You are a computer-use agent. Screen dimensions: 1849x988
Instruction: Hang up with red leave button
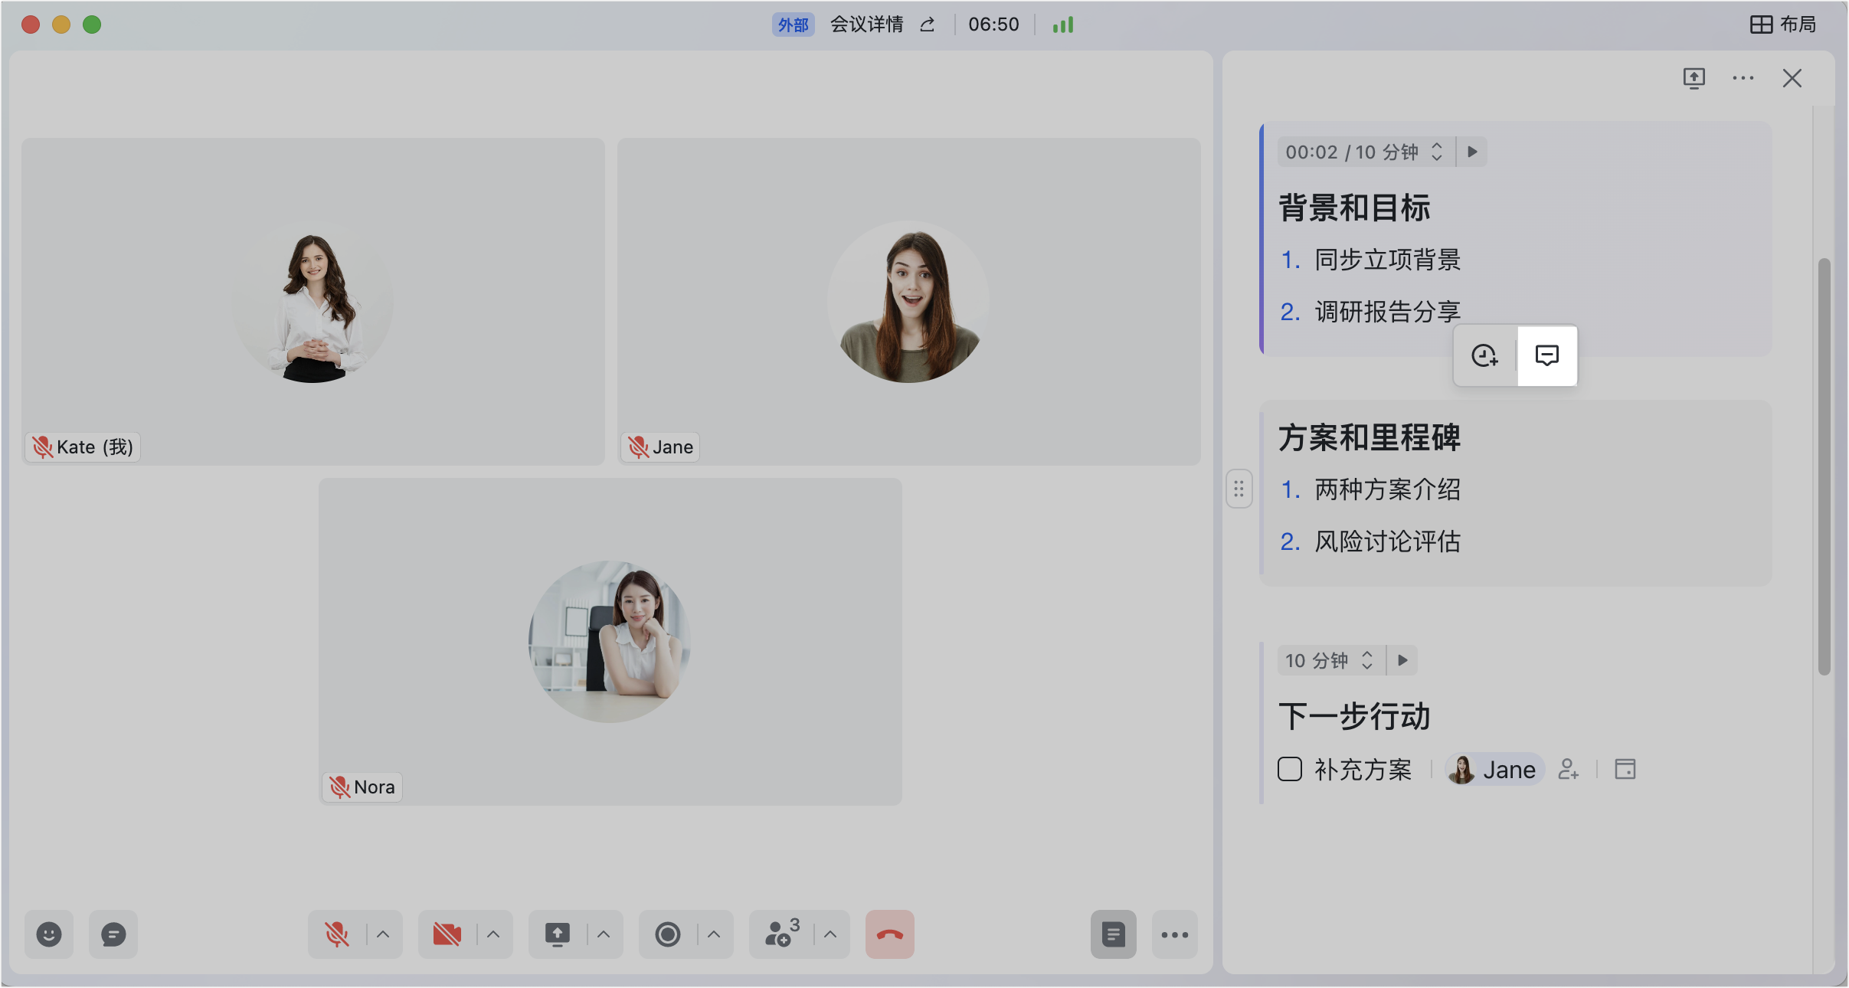point(890,934)
